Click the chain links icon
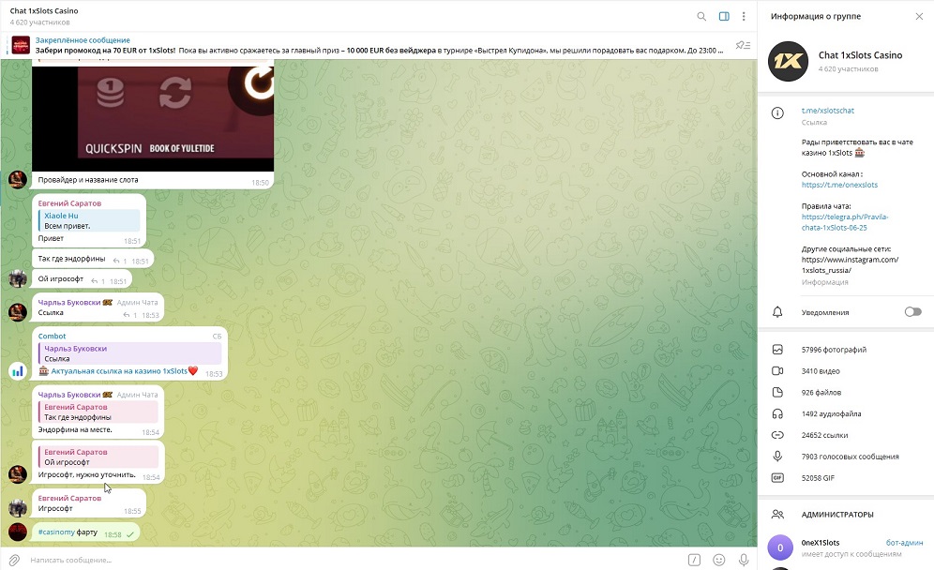 click(x=777, y=435)
